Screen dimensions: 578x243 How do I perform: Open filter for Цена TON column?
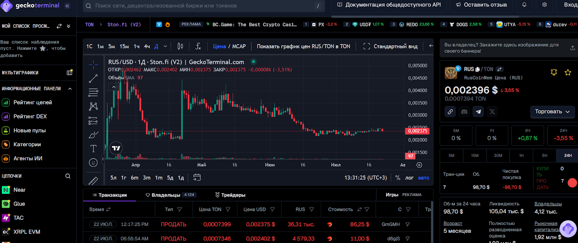(x=228, y=209)
